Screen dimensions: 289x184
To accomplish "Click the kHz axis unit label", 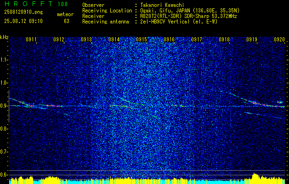I will click(x=4, y=37).
